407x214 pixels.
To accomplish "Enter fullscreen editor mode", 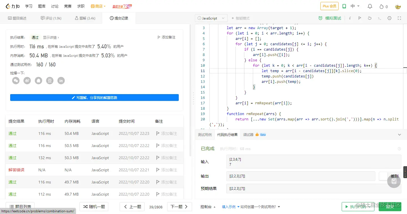I will tap(399, 18).
